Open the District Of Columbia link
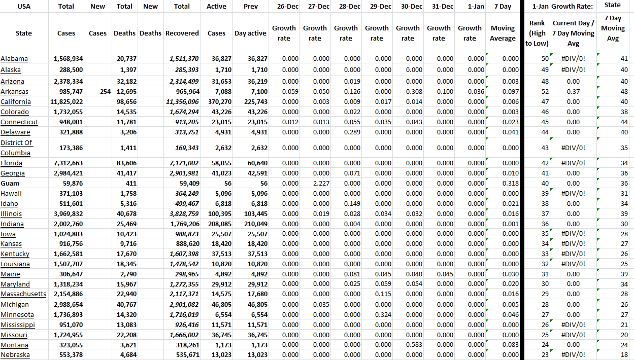This screenshot has height=360, width=634. pos(16,148)
